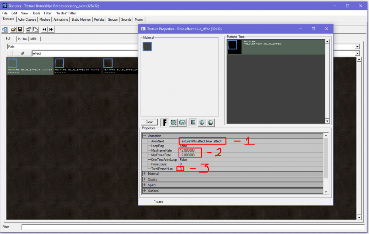This screenshot has width=369, height=234.
Task: Collapse the Animation properties category
Action: click(145, 136)
